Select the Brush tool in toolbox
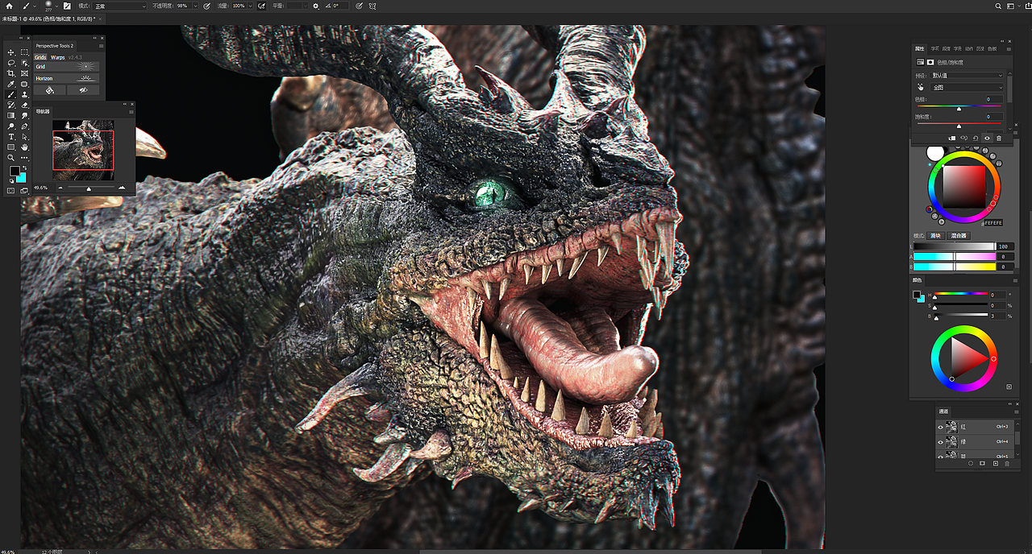The image size is (1032, 554). point(10,95)
